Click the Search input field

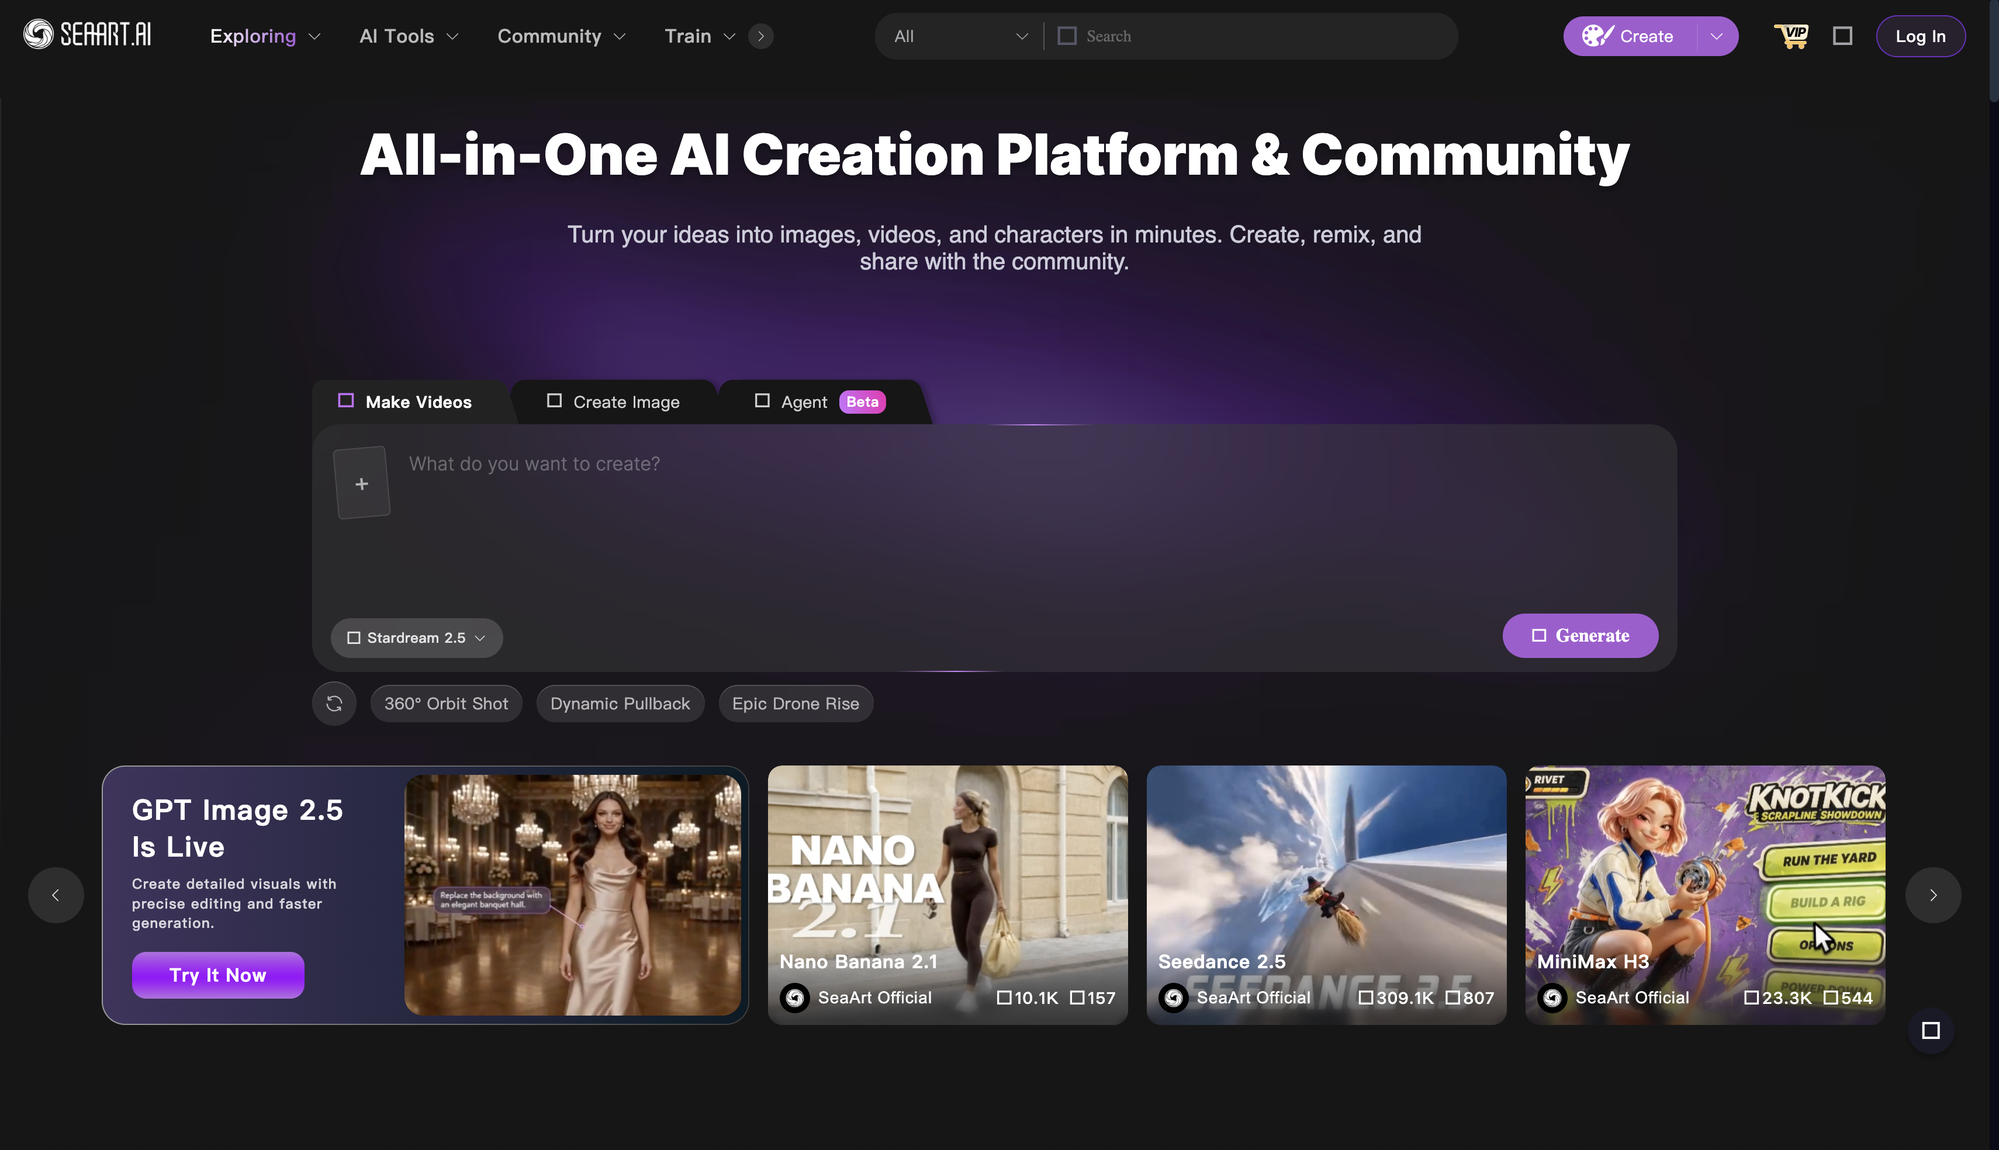[x=1264, y=36]
